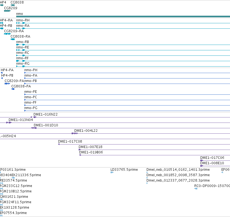Click the exon arrows under DME1-001D10
The height and width of the screenshot is (217, 230).
[x=34, y=128]
